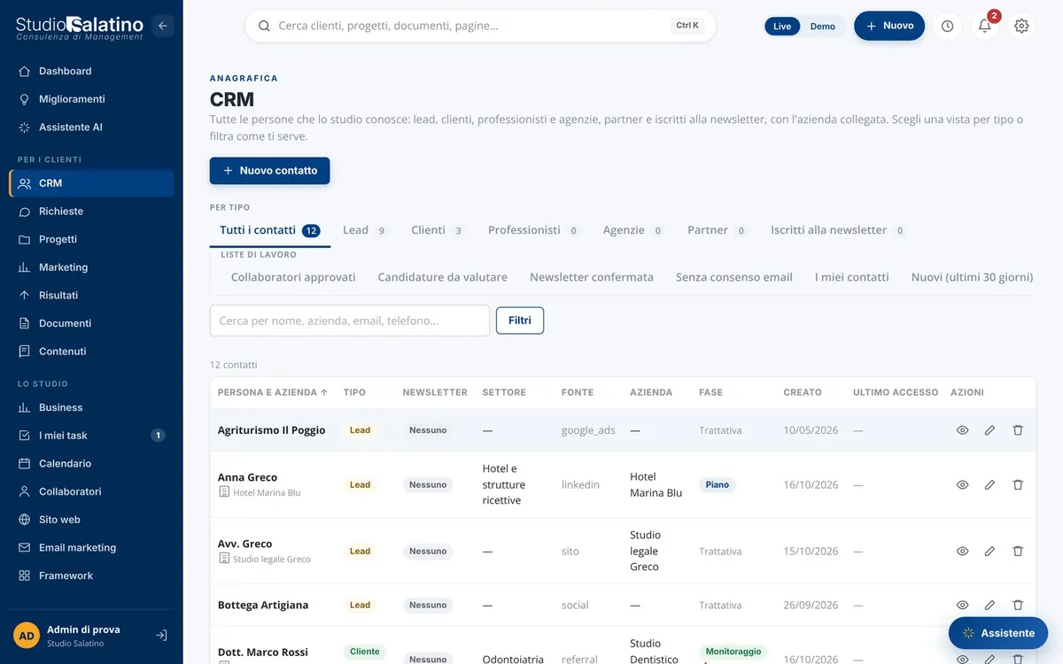Click the Nuovo button in top bar
The height and width of the screenshot is (664, 1063).
889,26
